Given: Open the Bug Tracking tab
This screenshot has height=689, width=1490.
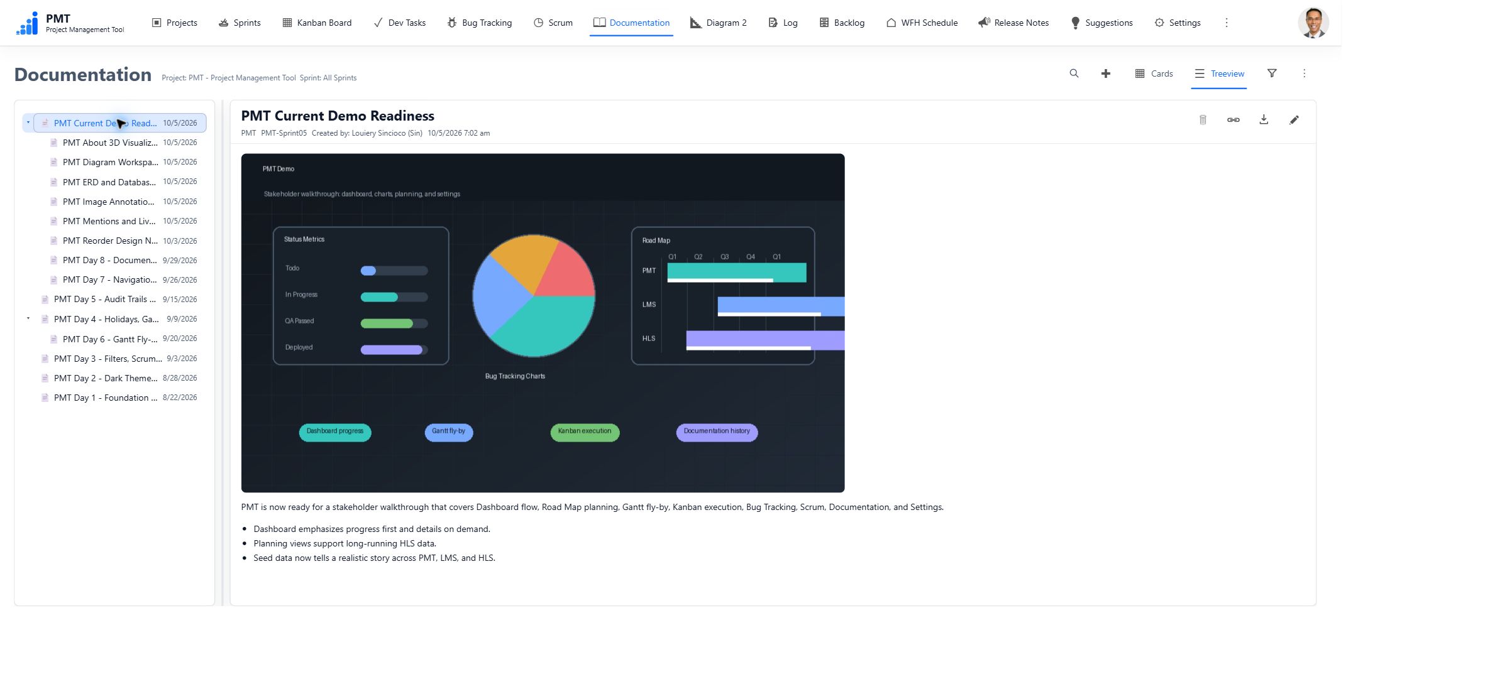Looking at the screenshot, I should click(x=479, y=23).
